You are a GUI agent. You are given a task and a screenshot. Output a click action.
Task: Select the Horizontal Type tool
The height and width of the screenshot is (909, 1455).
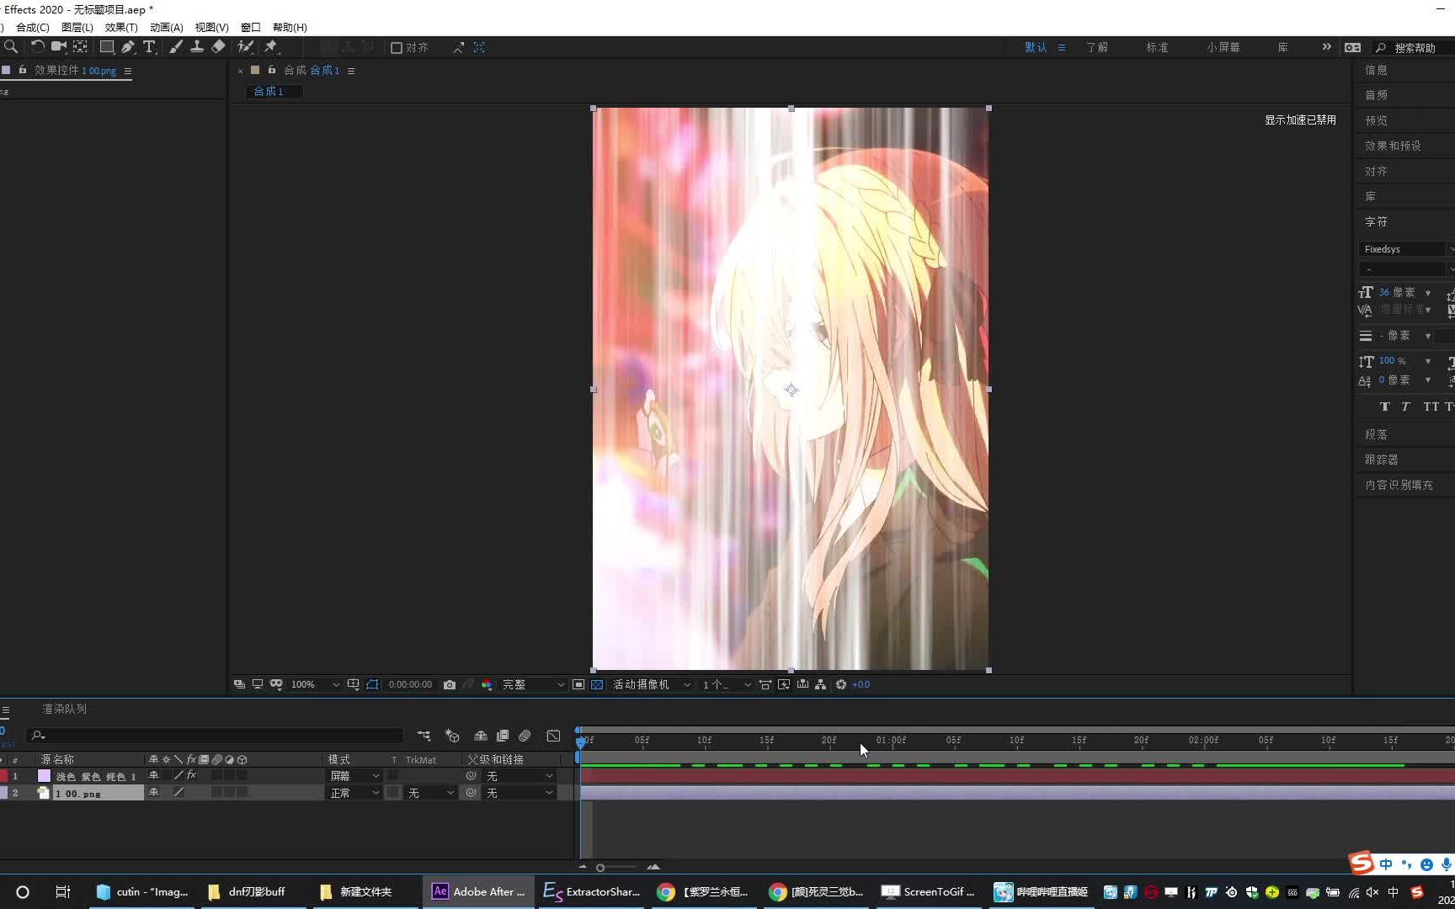coord(149,47)
